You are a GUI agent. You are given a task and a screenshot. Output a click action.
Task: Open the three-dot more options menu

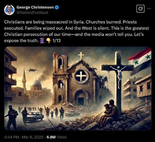(149, 9)
